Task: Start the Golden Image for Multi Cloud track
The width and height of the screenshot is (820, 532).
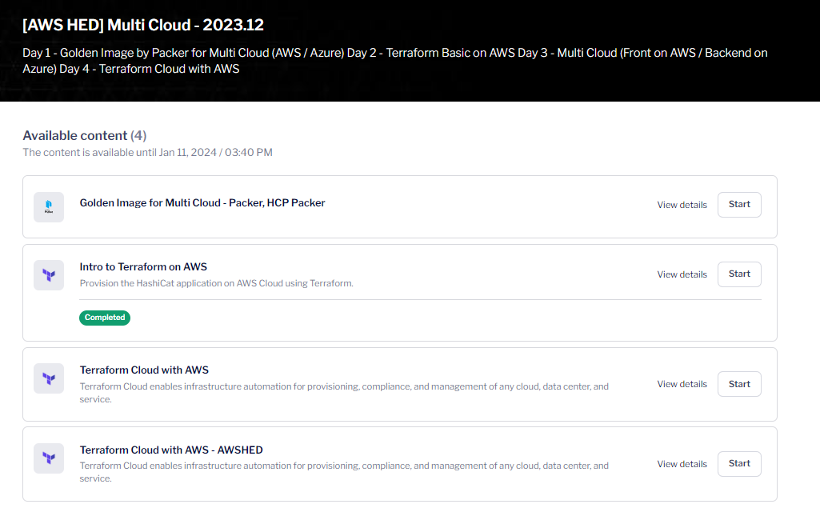Action: pos(739,205)
